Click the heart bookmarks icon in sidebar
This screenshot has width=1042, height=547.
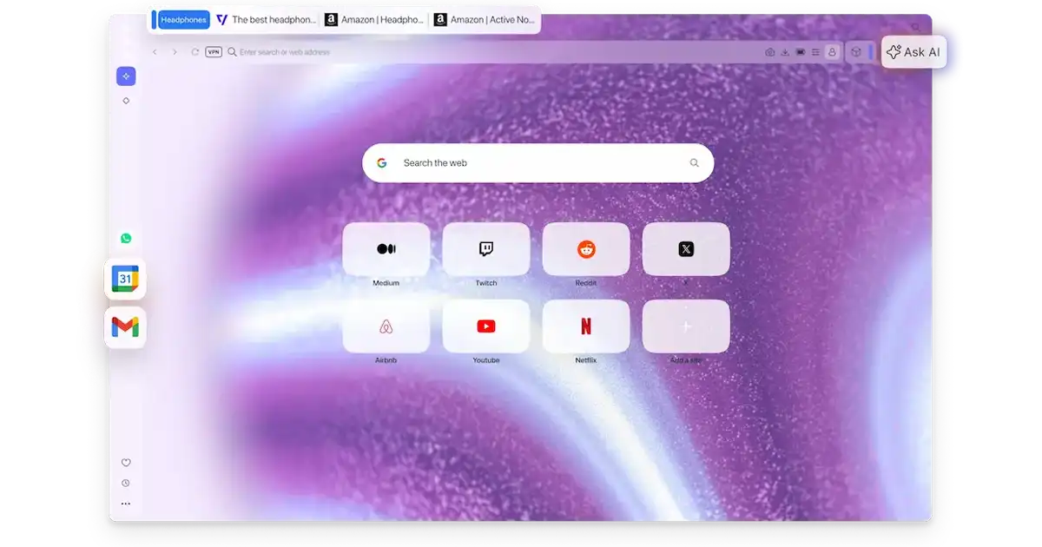point(126,463)
